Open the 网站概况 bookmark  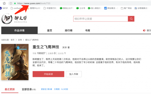pyautogui.click(x=111, y=8)
